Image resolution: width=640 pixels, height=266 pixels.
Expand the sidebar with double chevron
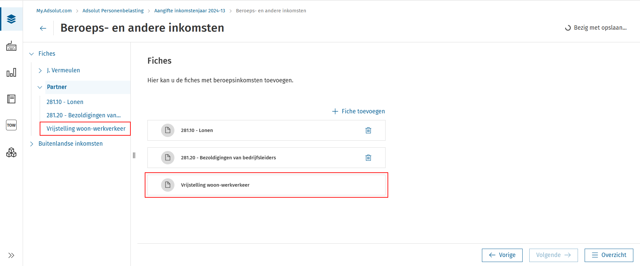tap(11, 255)
